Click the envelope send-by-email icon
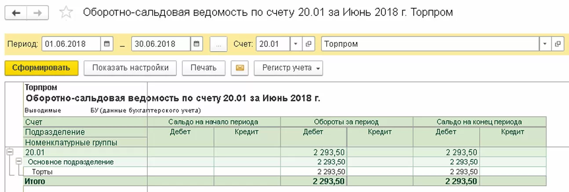This screenshot has width=569, height=192. (240, 68)
